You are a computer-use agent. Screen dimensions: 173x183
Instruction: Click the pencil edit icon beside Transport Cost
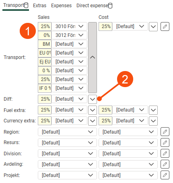pyautogui.click(x=165, y=26)
